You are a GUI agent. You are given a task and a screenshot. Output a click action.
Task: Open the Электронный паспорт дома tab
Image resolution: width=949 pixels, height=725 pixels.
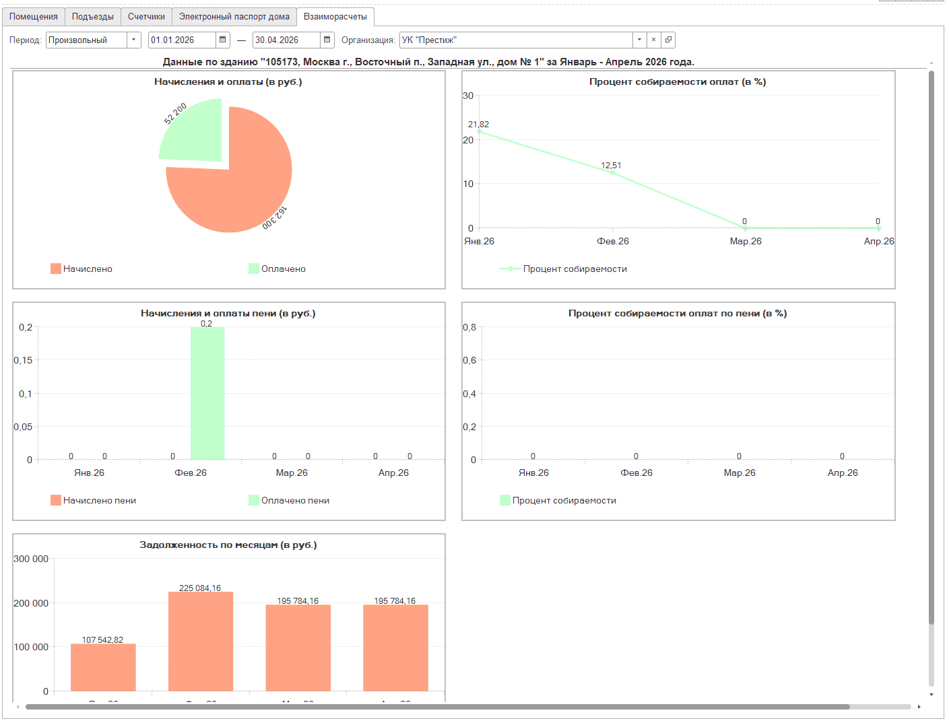(x=234, y=17)
